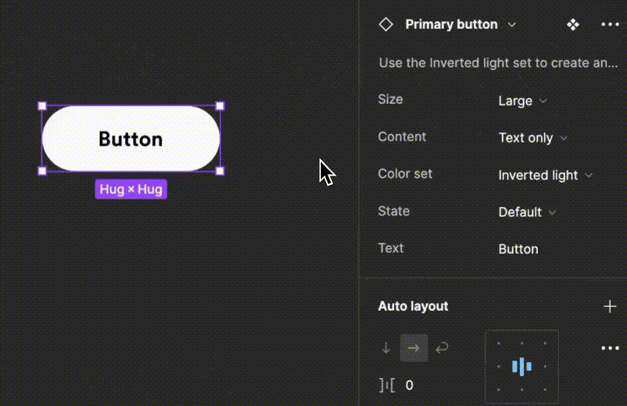Click the Auto layout plus icon

point(610,306)
